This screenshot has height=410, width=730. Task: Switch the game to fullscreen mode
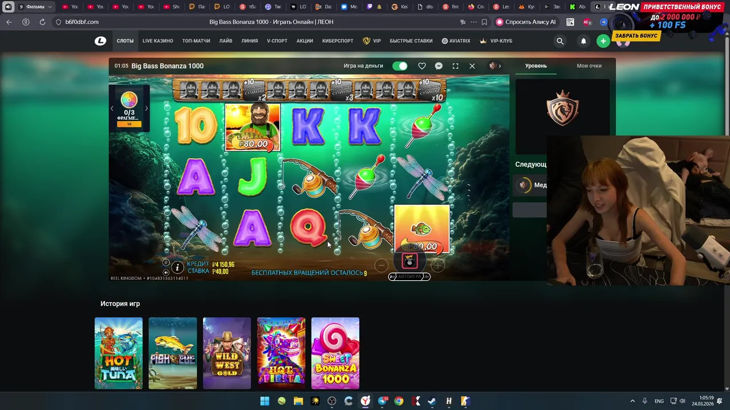(455, 66)
